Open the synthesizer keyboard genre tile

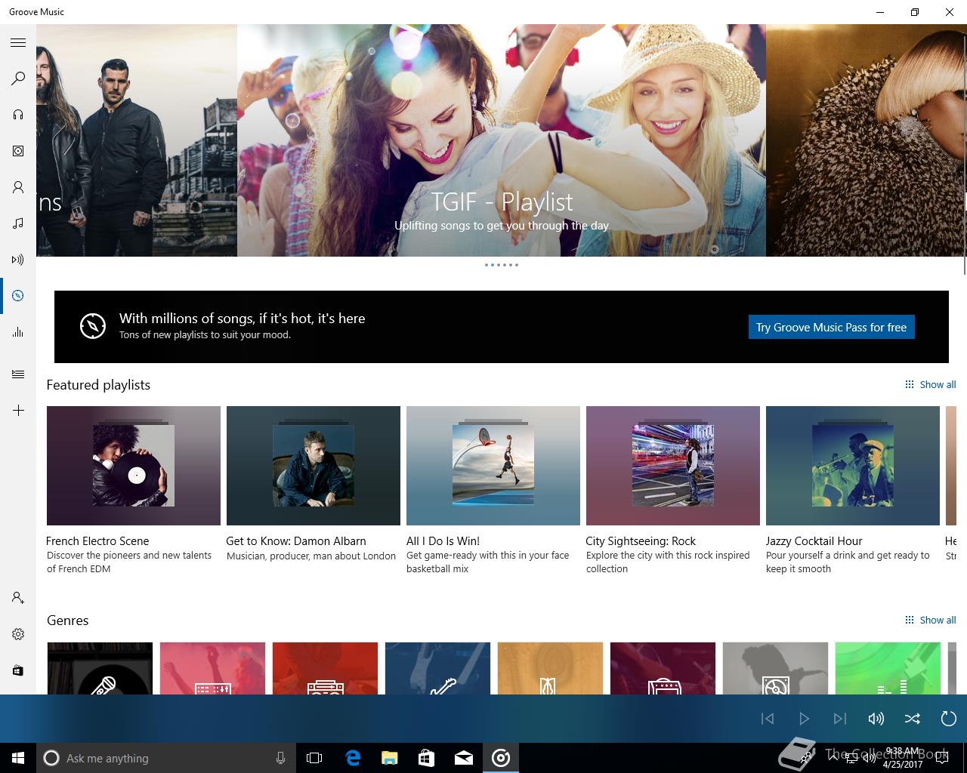click(212, 668)
